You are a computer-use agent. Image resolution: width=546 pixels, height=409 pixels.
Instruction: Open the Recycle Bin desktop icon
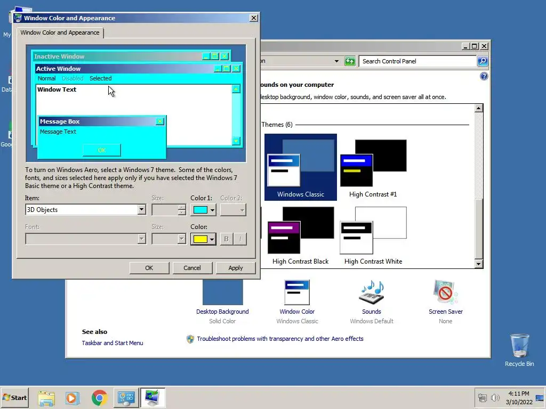coord(519,350)
